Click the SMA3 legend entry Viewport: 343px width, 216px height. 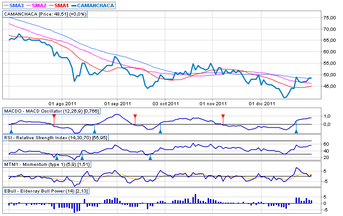pos(13,6)
